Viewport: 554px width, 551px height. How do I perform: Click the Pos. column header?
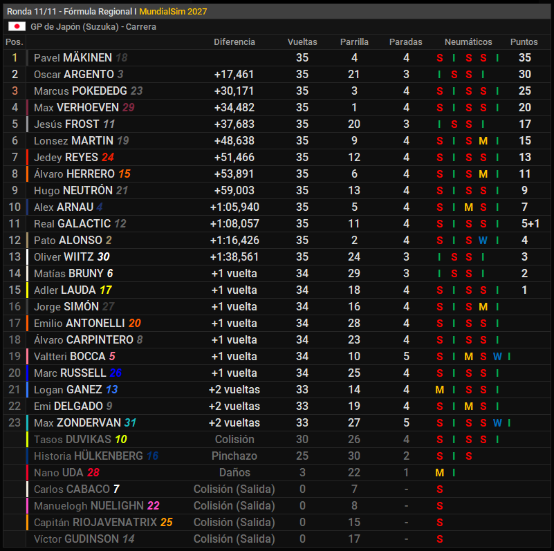coord(14,41)
